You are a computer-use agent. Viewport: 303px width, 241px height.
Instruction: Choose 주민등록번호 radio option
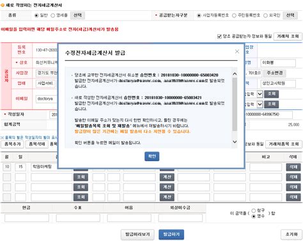tap(234, 15)
